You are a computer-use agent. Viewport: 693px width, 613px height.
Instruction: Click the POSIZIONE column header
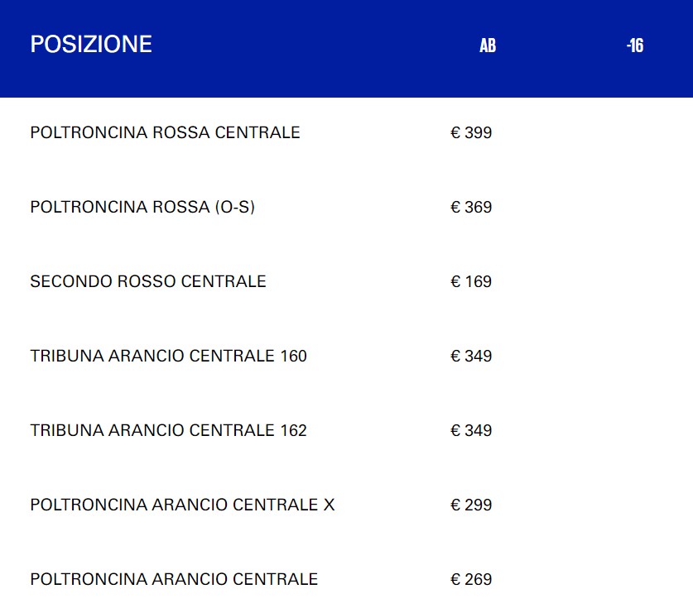coord(91,45)
